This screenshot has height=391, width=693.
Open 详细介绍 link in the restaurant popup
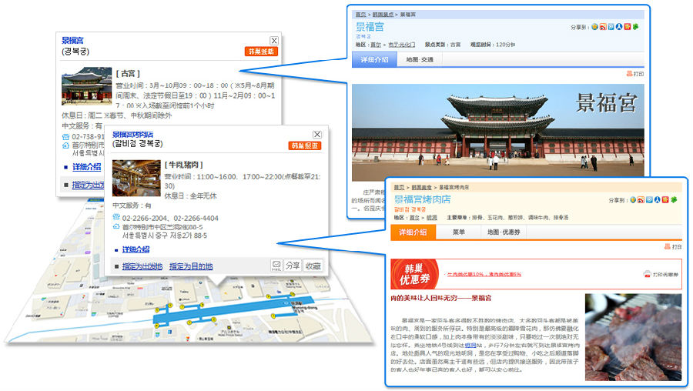click(x=136, y=249)
